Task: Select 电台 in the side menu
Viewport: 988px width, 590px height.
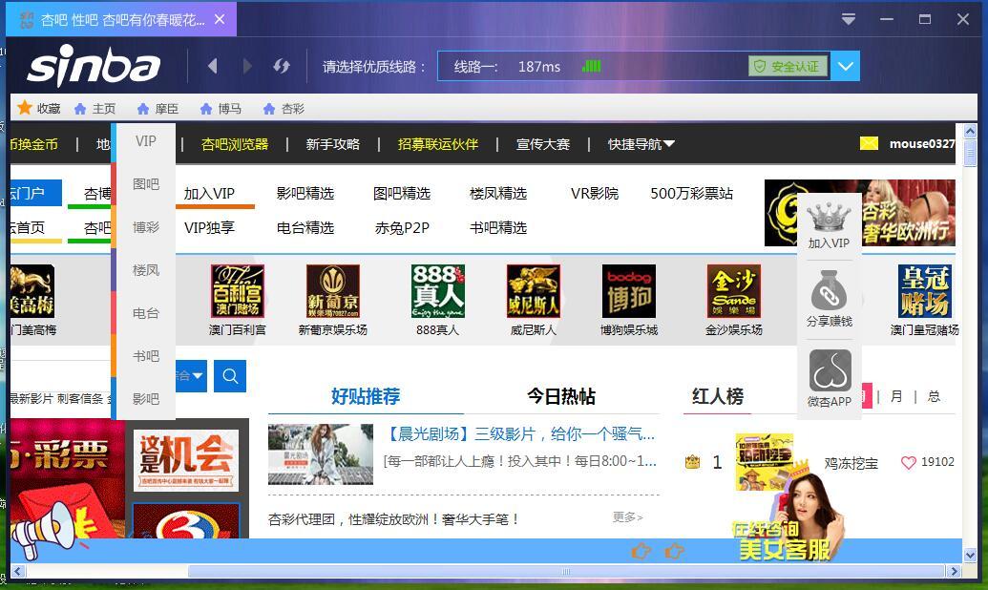Action: (145, 312)
